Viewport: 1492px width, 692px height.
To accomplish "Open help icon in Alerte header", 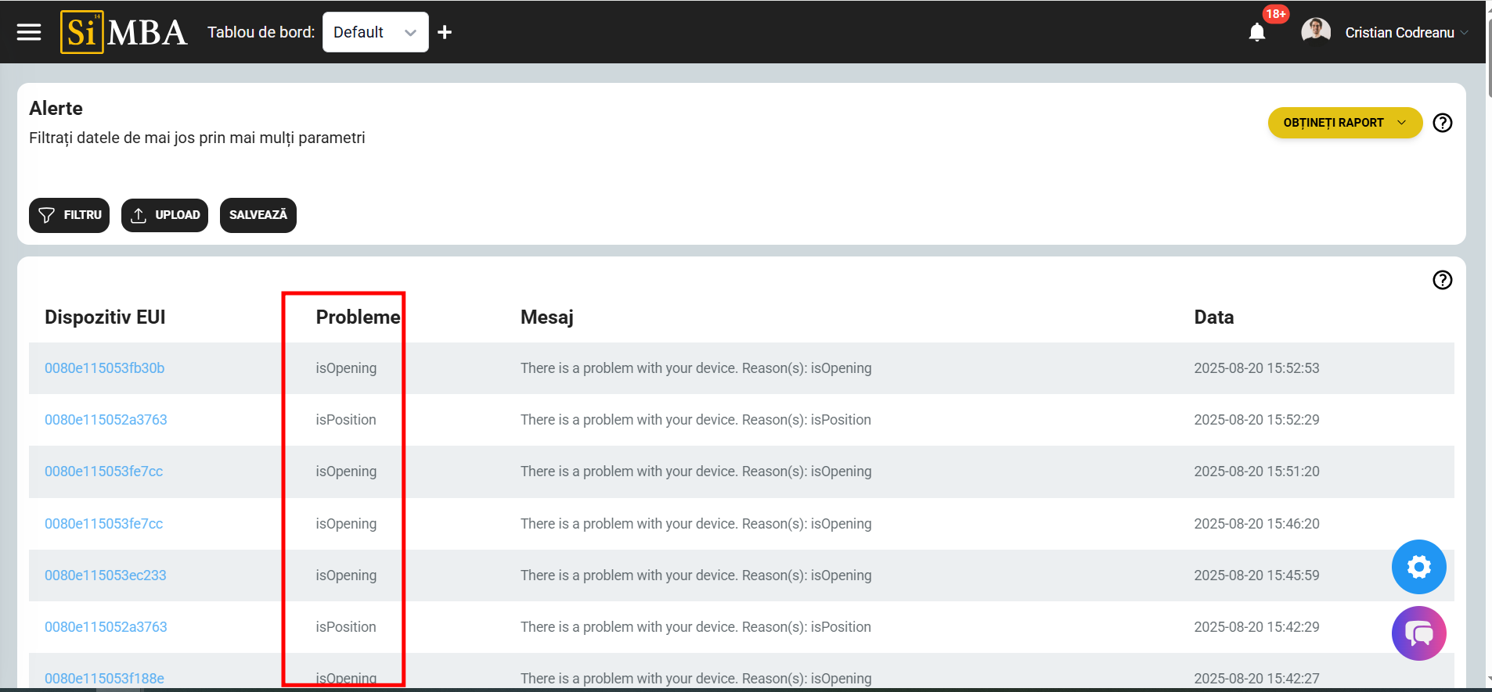I will click(1442, 123).
